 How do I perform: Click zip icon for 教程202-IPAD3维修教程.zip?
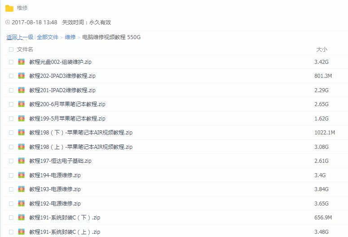(21, 76)
